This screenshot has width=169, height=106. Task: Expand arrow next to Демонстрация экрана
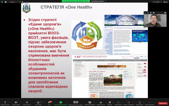67,102
